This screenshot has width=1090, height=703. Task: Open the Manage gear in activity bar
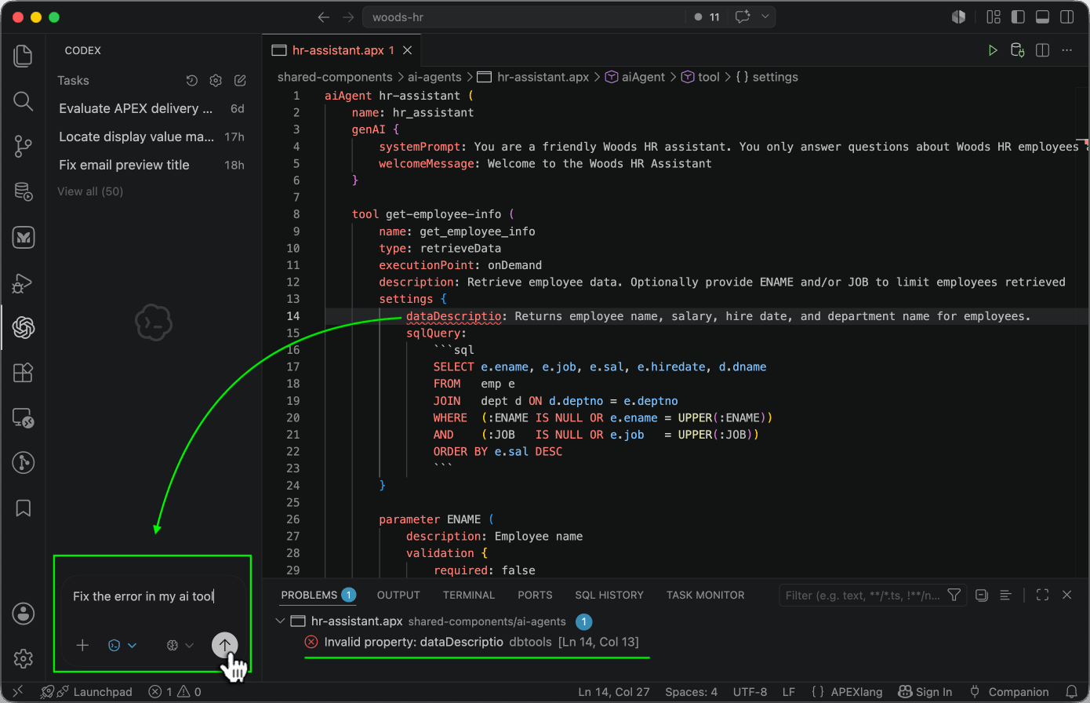coord(24,658)
